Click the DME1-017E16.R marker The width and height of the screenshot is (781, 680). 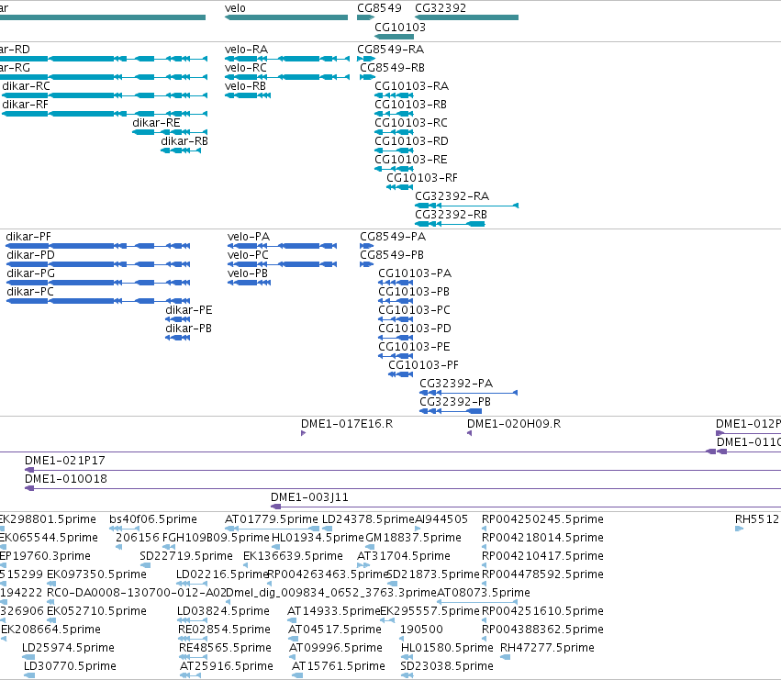[303, 433]
